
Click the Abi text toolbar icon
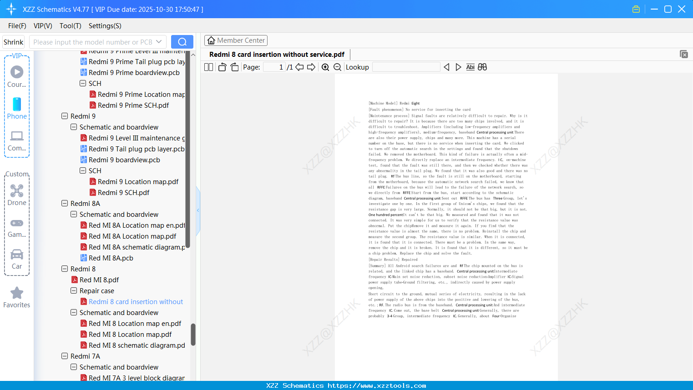[470, 67]
